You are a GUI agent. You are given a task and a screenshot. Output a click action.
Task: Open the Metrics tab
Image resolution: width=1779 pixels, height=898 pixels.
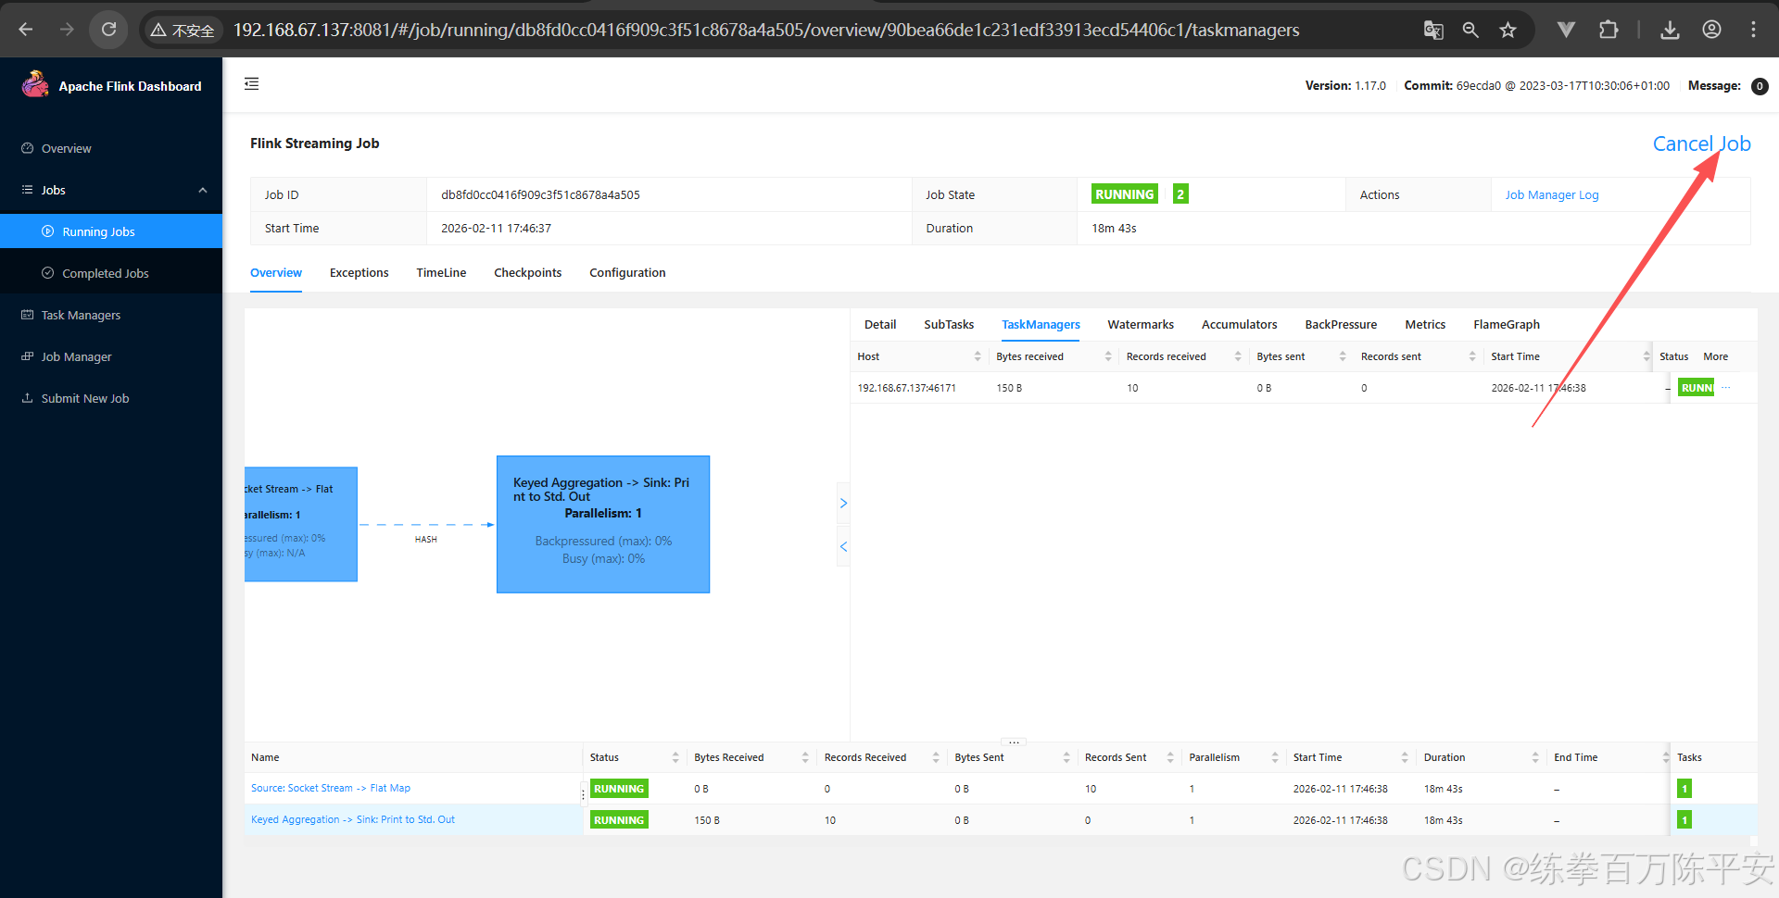[1425, 325]
